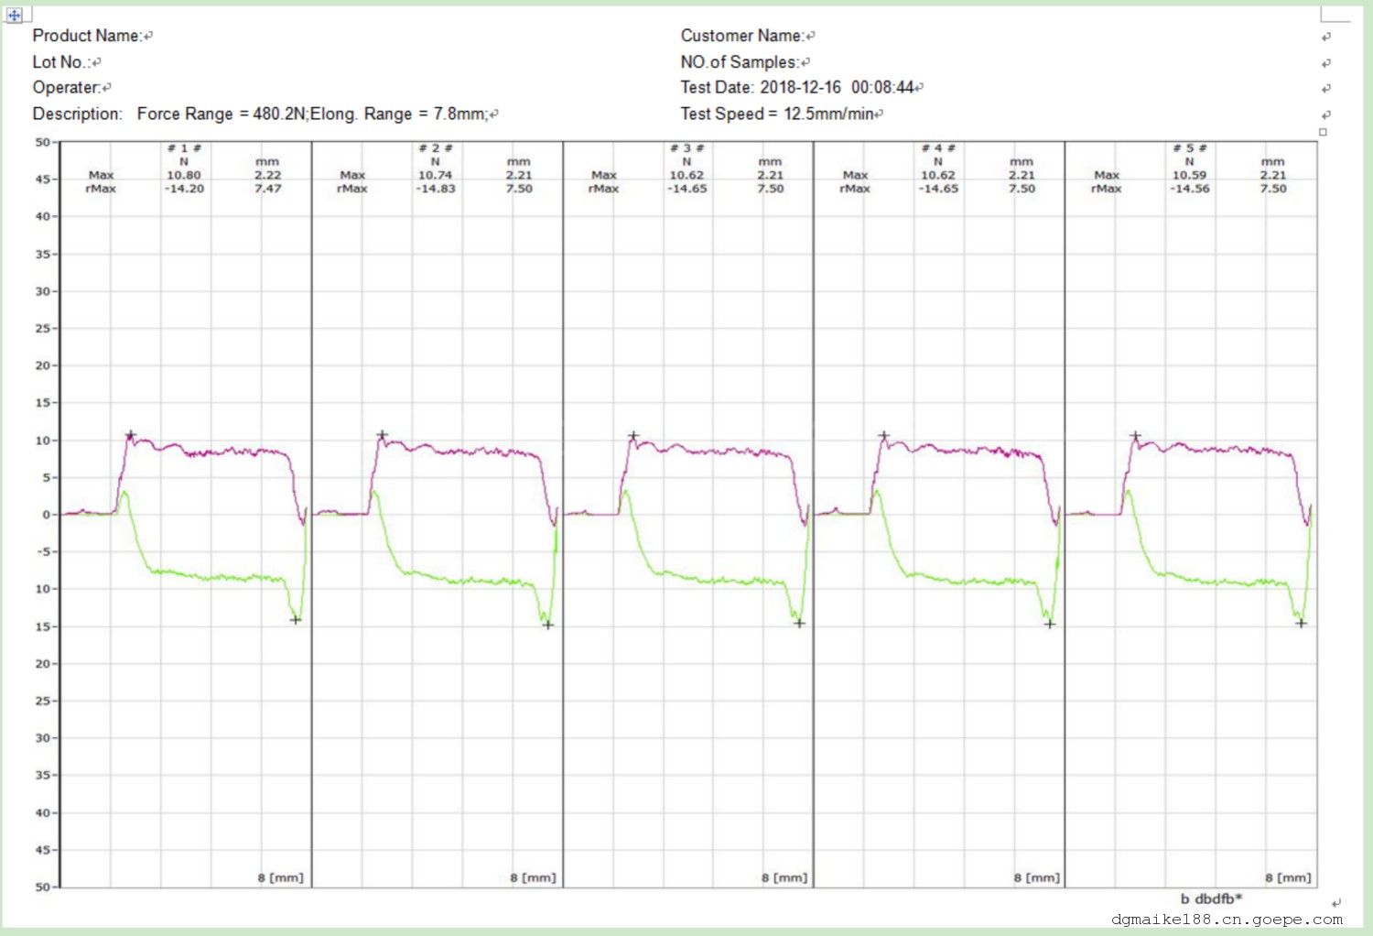Click the rMax cross marker in graph #1

[x=296, y=620]
